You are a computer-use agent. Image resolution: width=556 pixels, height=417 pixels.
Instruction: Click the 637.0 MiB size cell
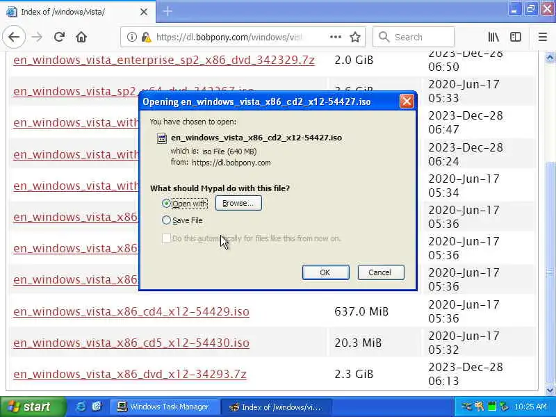361,311
